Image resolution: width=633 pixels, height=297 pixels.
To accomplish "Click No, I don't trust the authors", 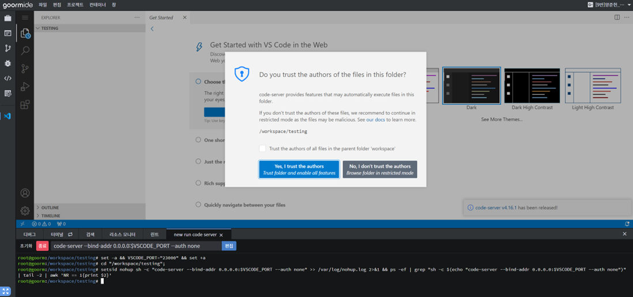I will click(380, 170).
